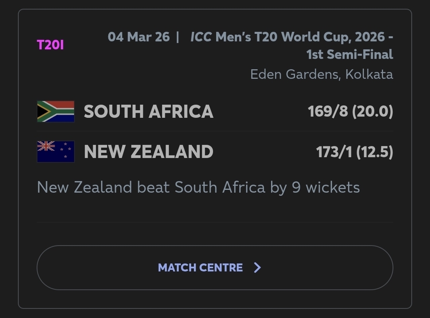Tap the Eden Gardens, Kolkata venue
This screenshot has width=430, height=318.
(321, 74)
